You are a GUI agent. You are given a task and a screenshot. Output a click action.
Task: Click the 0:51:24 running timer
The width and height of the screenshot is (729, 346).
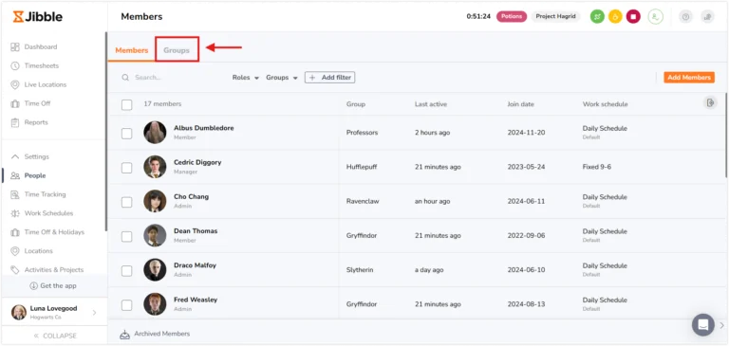(x=478, y=17)
